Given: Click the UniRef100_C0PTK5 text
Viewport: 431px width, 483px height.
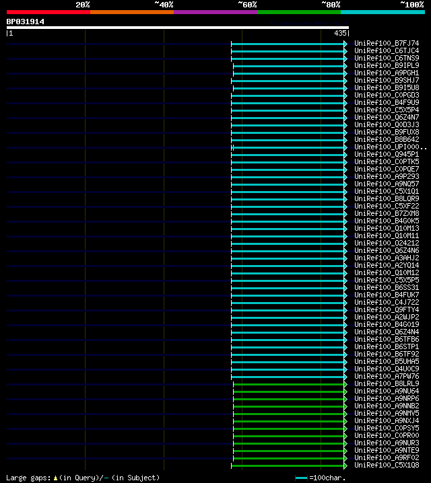Looking at the screenshot, I should point(387,161).
